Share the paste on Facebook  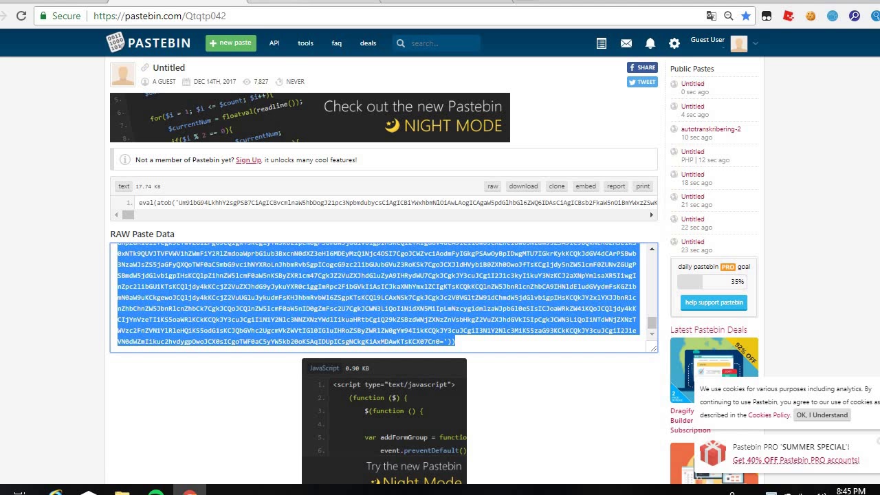[642, 67]
